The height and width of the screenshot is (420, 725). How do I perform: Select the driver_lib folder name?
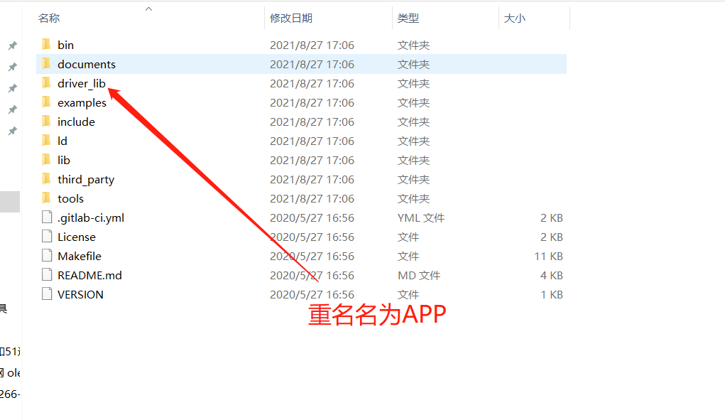(82, 83)
